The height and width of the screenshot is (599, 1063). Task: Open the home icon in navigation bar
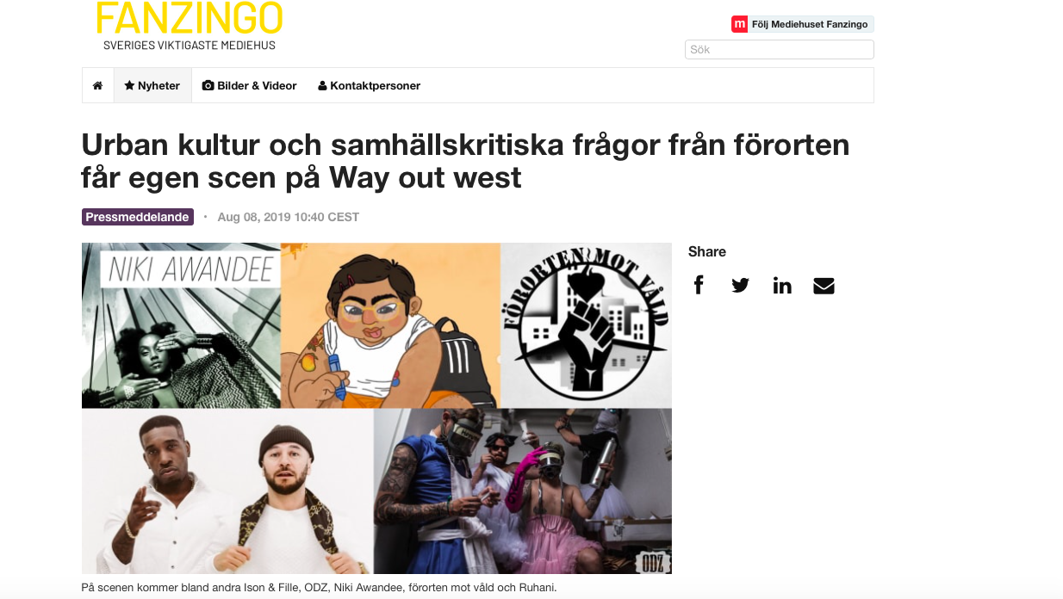click(x=97, y=85)
